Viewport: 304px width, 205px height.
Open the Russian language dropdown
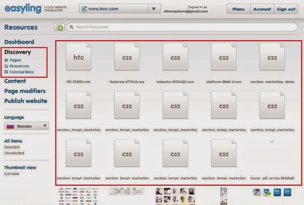point(27,126)
